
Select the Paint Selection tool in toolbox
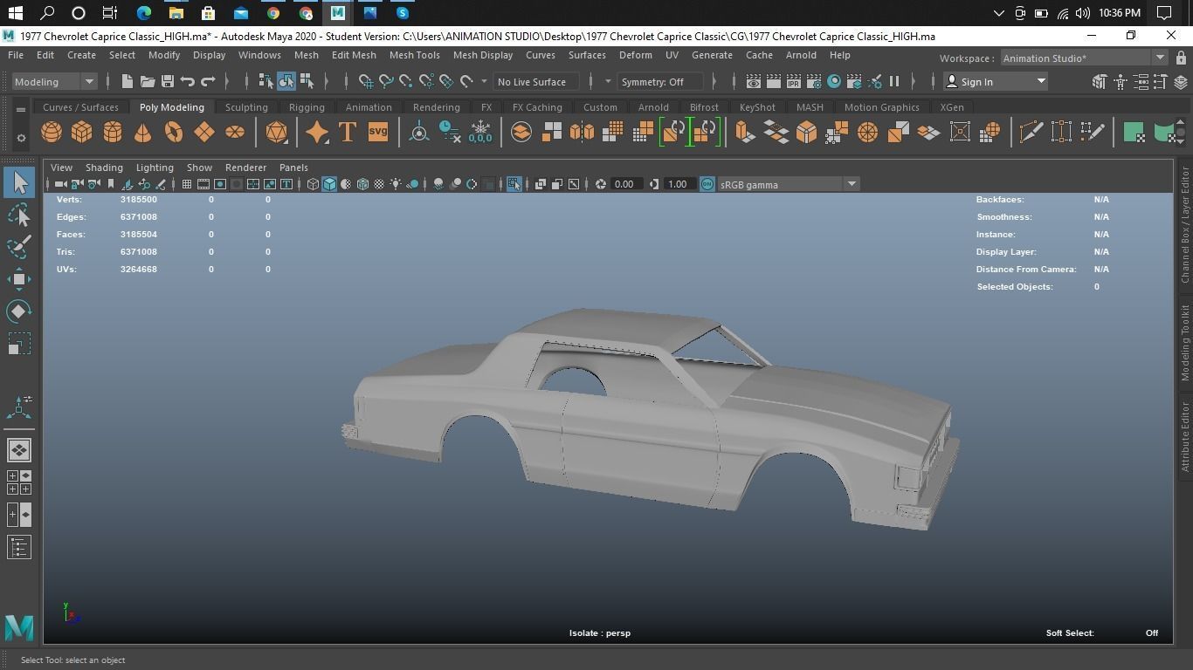point(19,247)
